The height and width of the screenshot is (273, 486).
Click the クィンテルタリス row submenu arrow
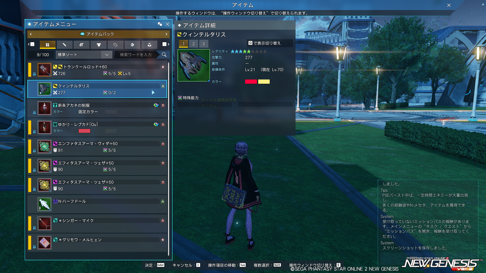pos(153,93)
